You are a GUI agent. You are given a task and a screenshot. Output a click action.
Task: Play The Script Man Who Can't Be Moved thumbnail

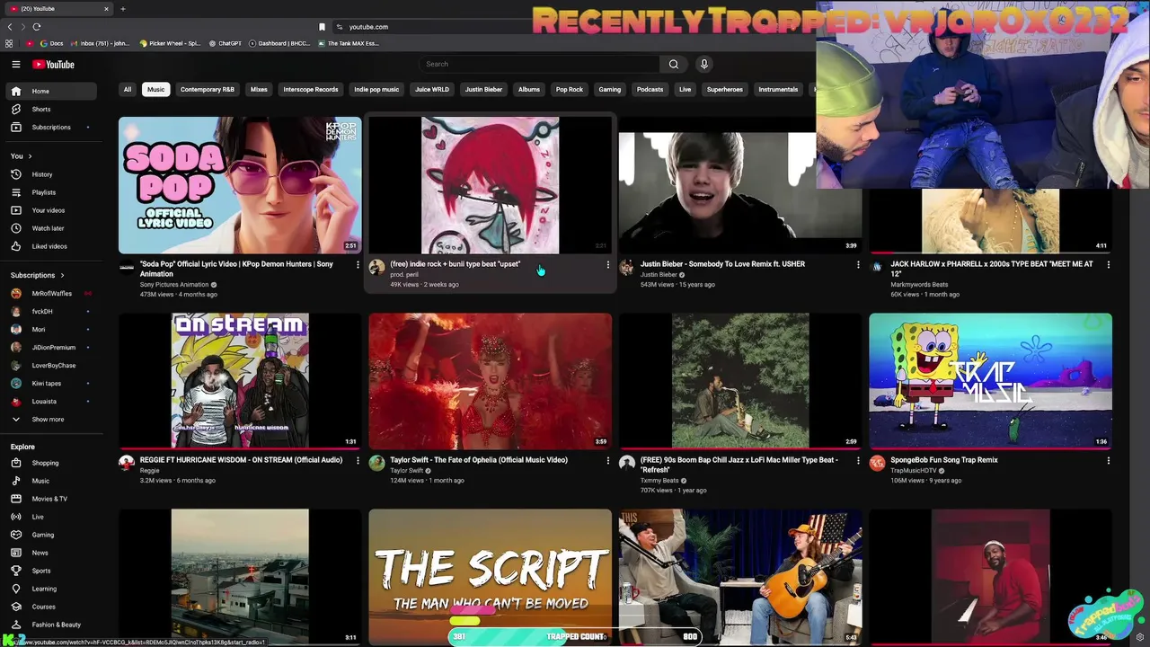490,576
